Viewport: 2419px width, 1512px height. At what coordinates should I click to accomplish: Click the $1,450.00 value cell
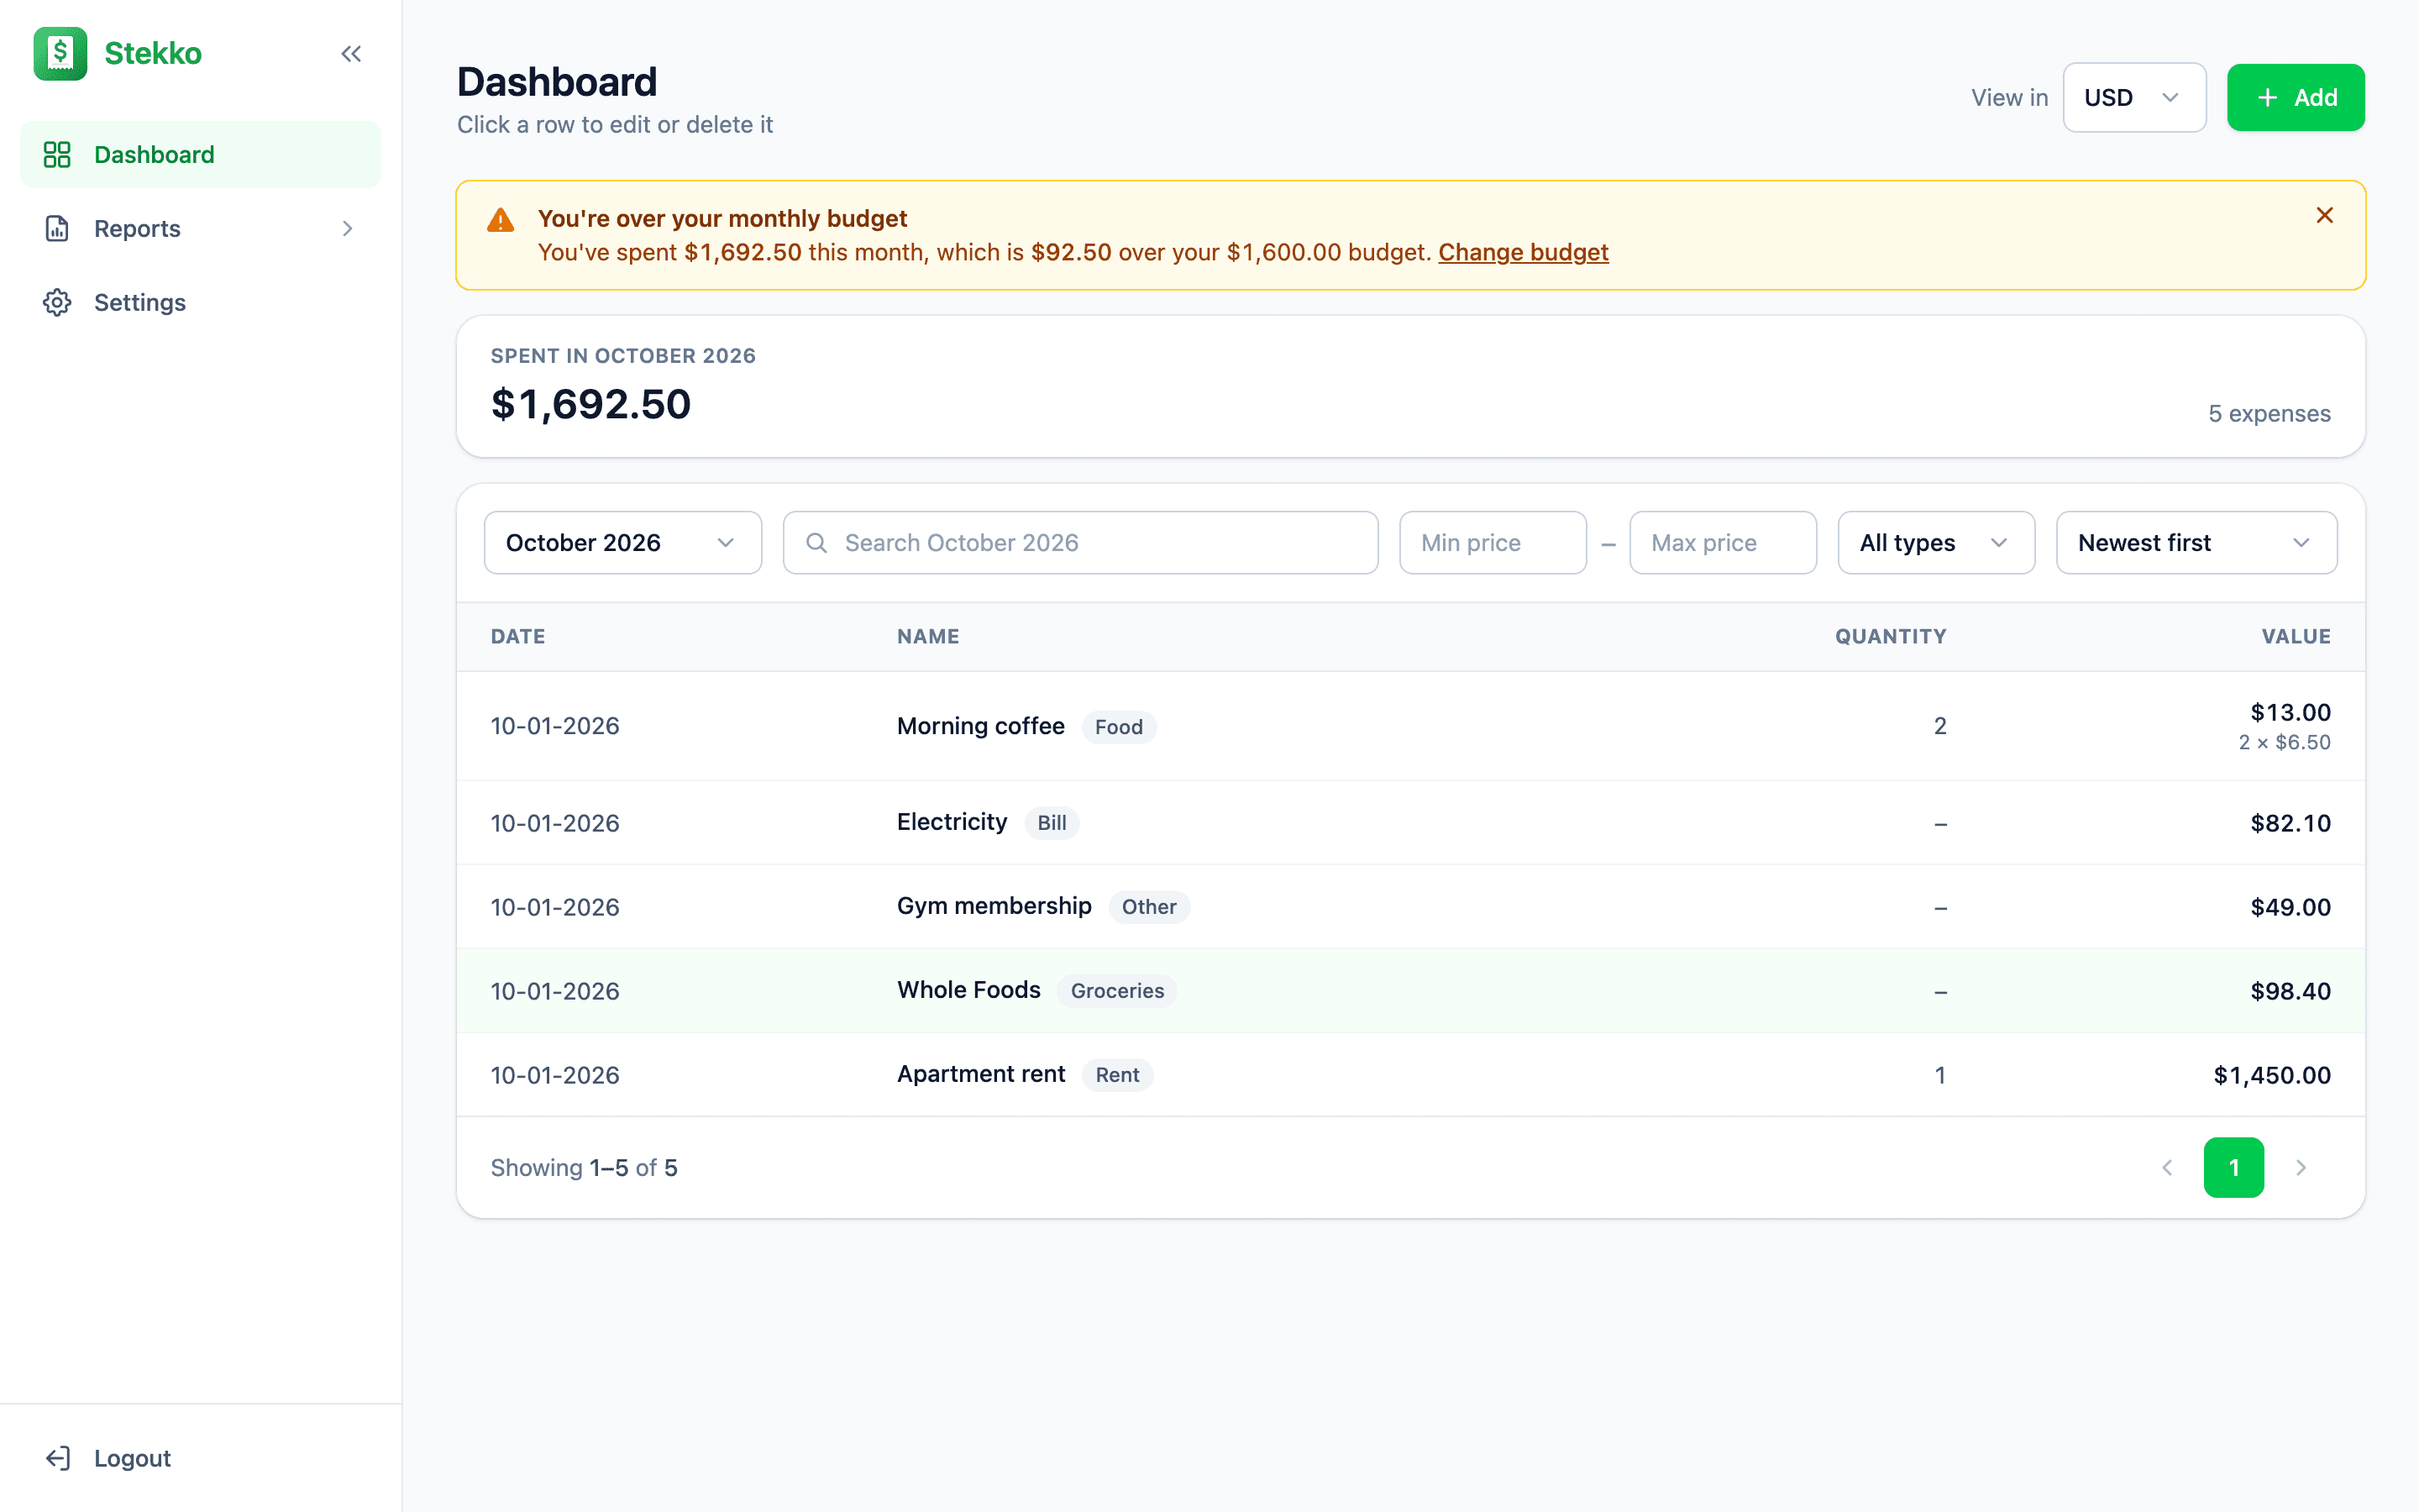pos(2271,1075)
